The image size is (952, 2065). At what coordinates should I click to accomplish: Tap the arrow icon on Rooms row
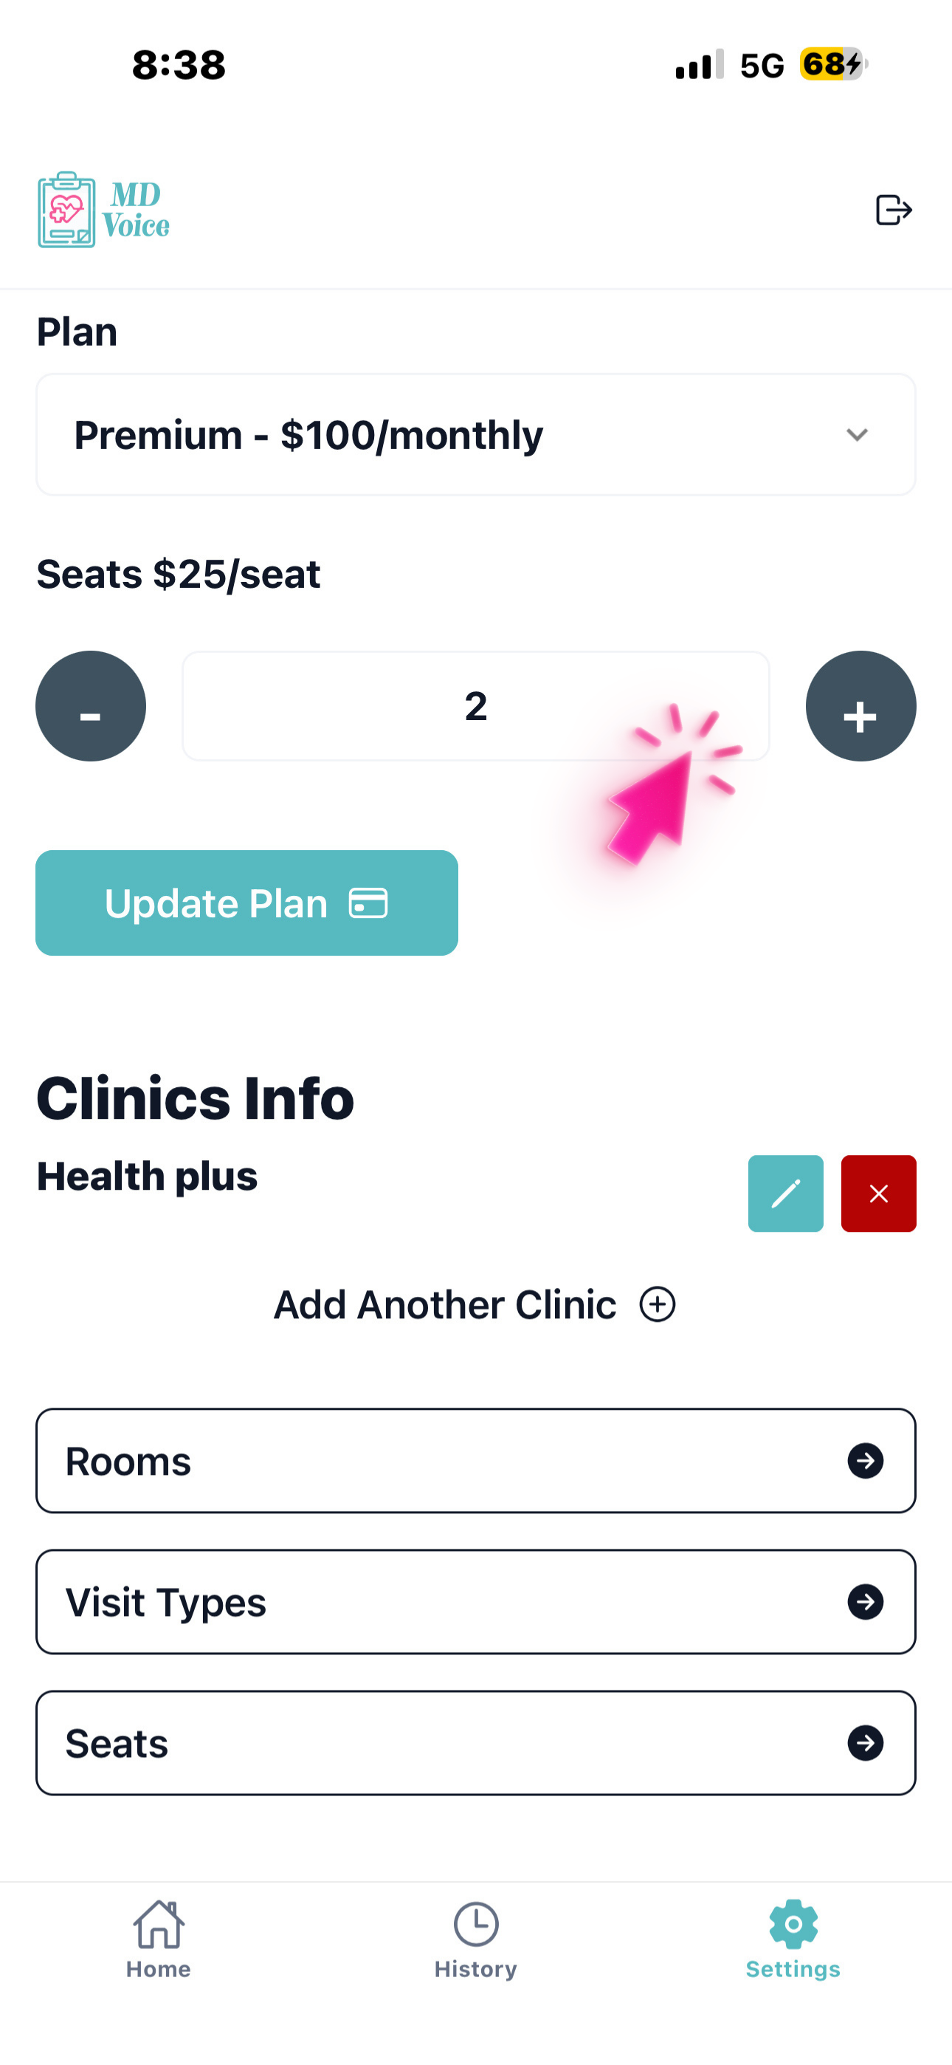[x=866, y=1461]
